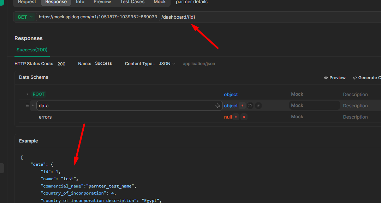
Task: Click the eye icon next to Preview
Action: click(x=326, y=78)
